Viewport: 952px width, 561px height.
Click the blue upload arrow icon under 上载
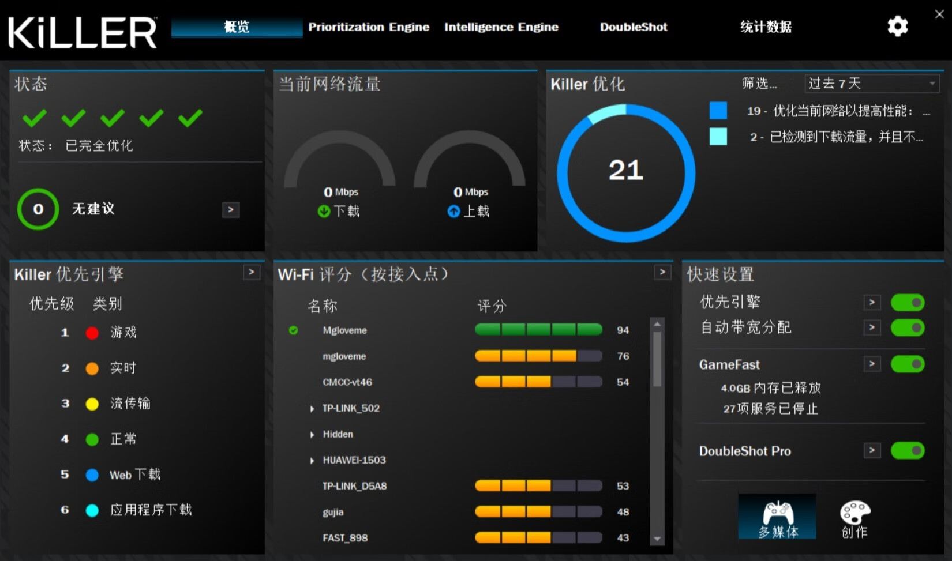454,212
